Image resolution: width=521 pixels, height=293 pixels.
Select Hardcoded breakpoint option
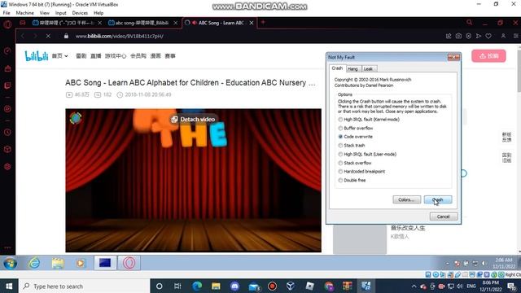point(361,172)
